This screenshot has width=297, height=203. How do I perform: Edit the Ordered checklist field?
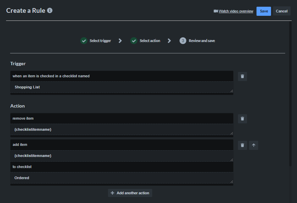click(x=122, y=178)
